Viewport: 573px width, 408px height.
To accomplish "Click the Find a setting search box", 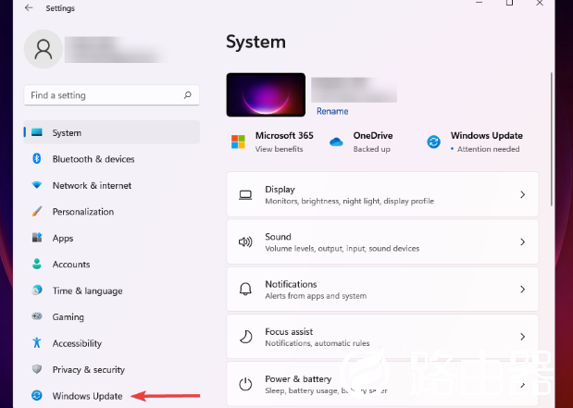I will (111, 95).
